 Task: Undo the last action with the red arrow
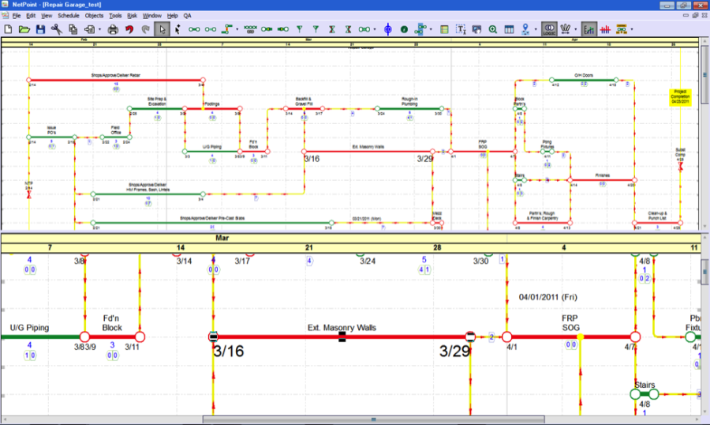click(x=129, y=29)
